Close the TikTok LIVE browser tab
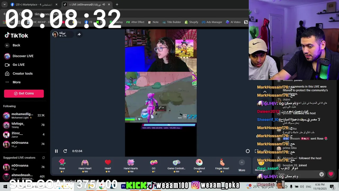 coord(109,5)
